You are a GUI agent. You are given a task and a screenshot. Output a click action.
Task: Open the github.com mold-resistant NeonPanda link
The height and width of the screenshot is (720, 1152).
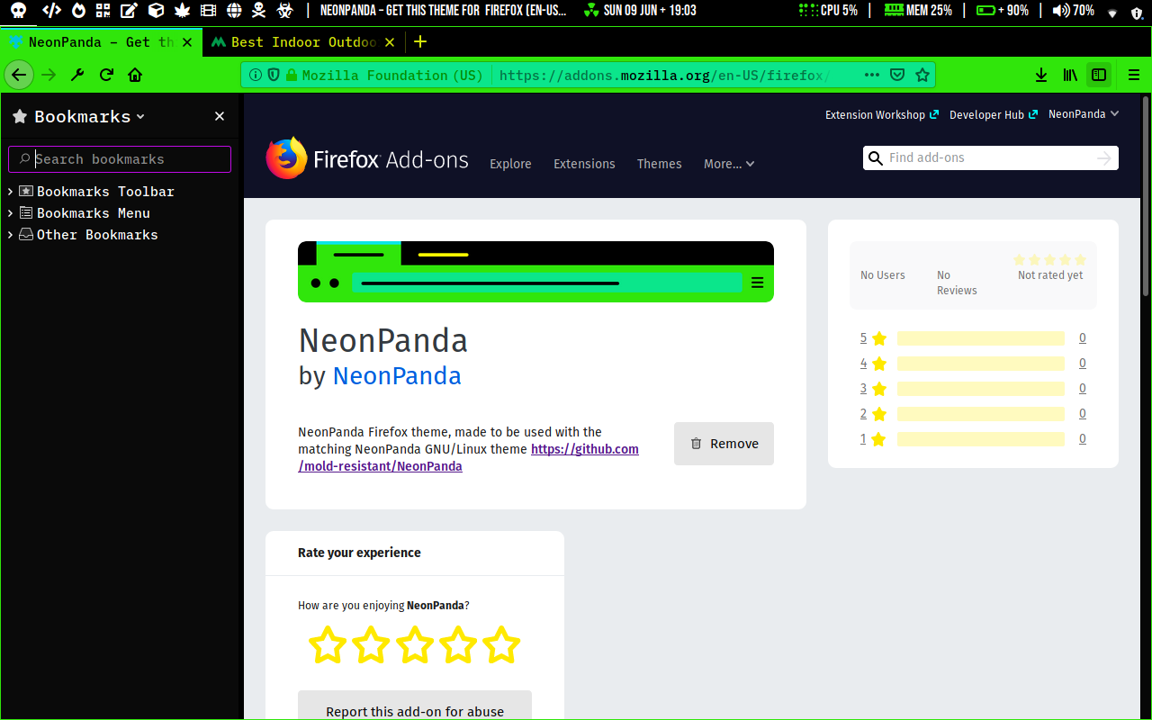tap(469, 457)
